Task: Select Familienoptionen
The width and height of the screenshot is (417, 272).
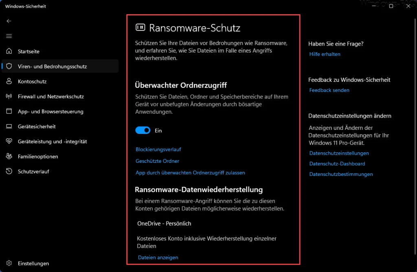Action: (38, 157)
